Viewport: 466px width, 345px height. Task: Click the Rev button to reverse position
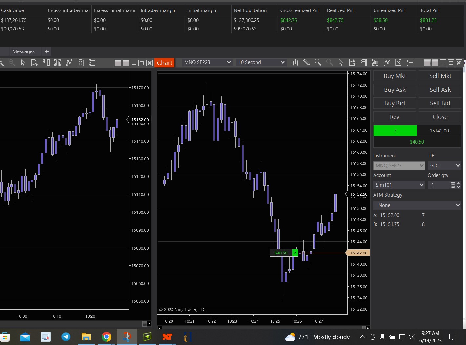coord(395,117)
